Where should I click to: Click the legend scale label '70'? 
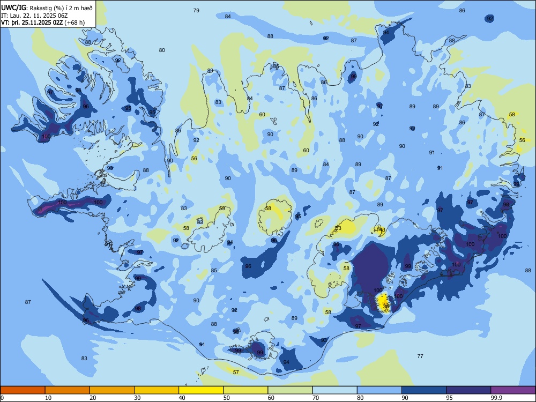point(316,398)
